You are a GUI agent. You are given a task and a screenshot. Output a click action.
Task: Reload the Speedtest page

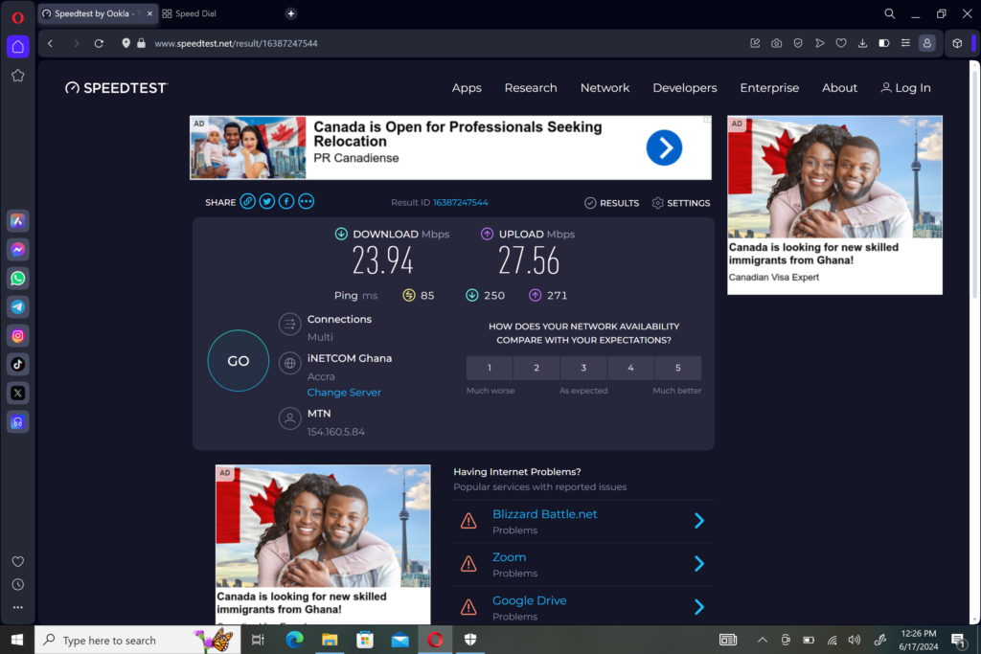click(x=99, y=43)
